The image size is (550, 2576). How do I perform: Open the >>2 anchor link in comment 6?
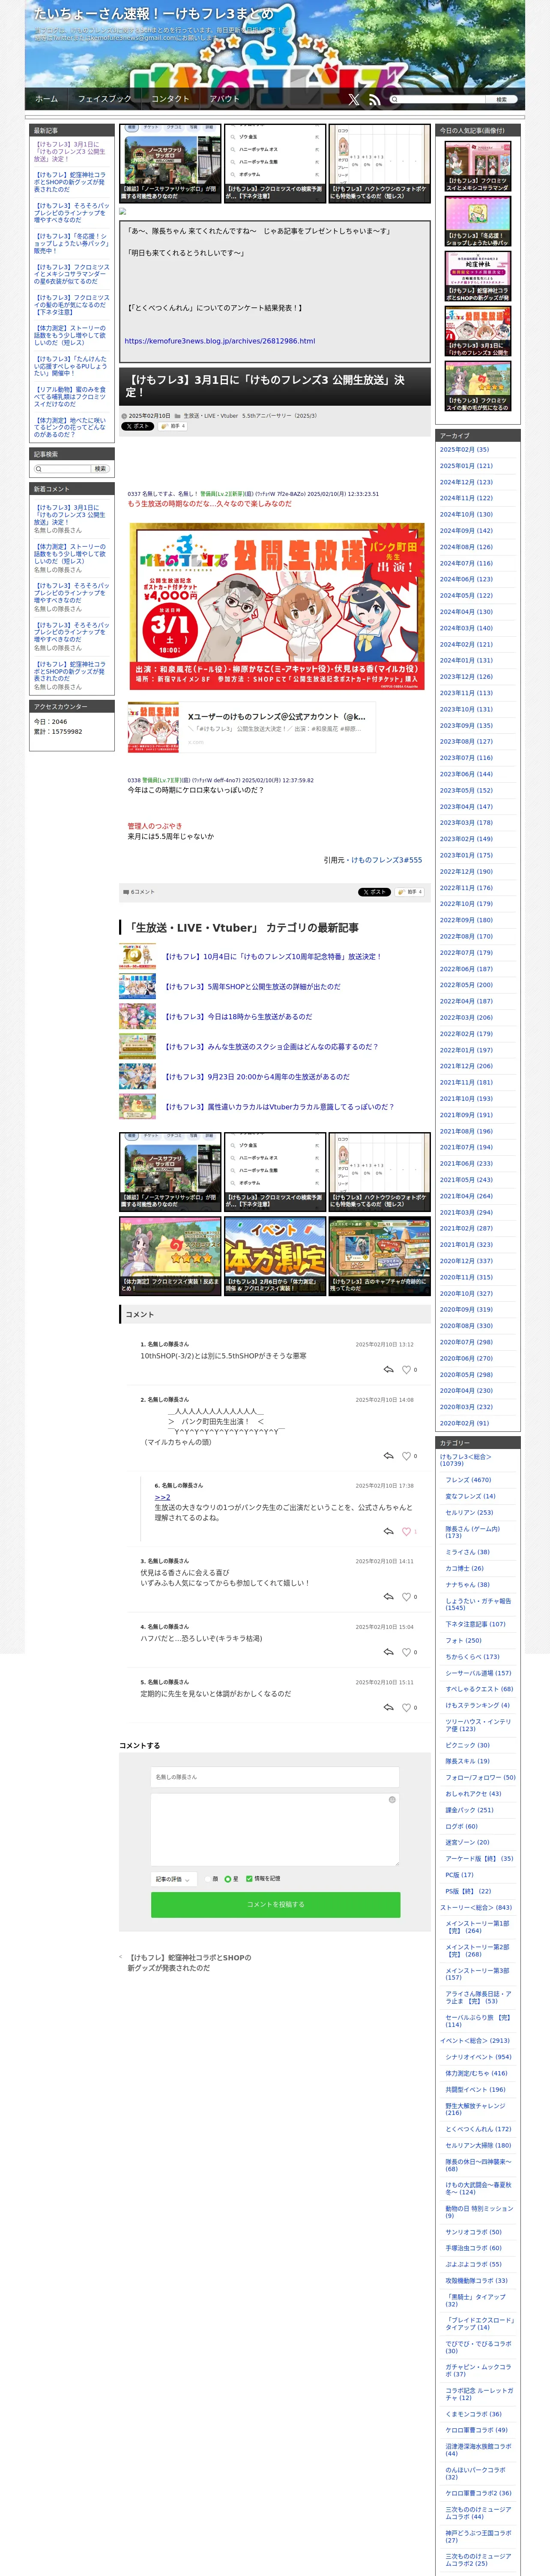162,1497
